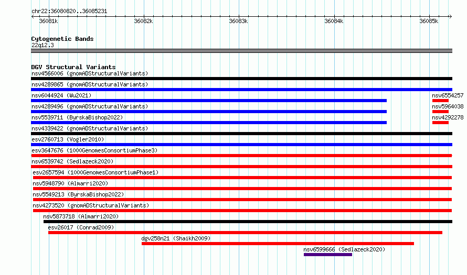The height and width of the screenshot is (275, 467).
Task: Open esv3647676 (1000GenomesConsortiumPhase3) label
Action: click(x=94, y=150)
